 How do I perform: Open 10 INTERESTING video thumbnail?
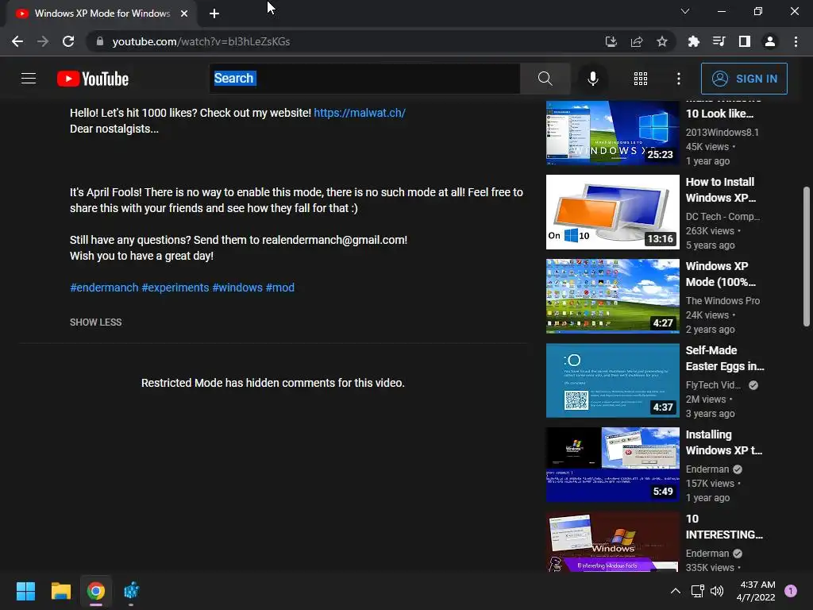tap(612, 542)
